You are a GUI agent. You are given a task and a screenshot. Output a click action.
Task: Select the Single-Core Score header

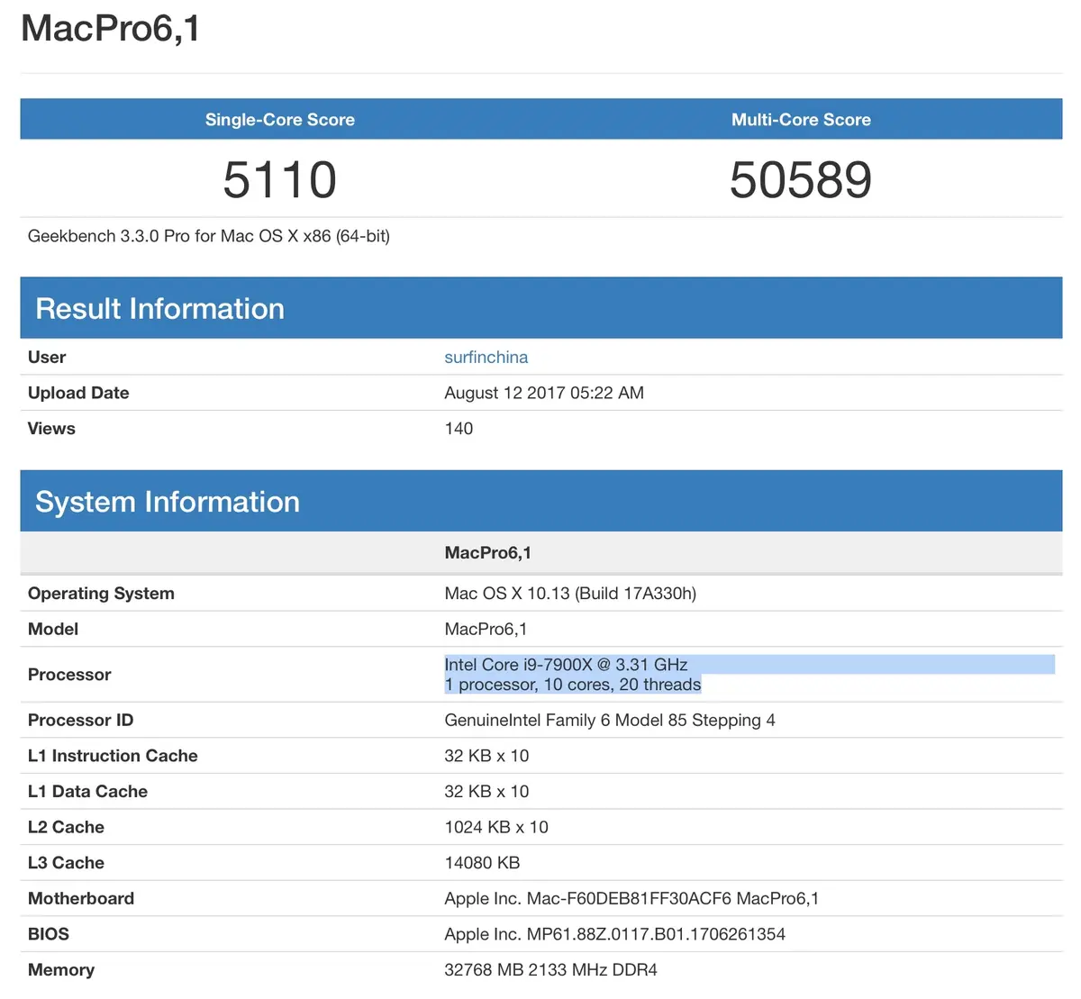point(279,119)
